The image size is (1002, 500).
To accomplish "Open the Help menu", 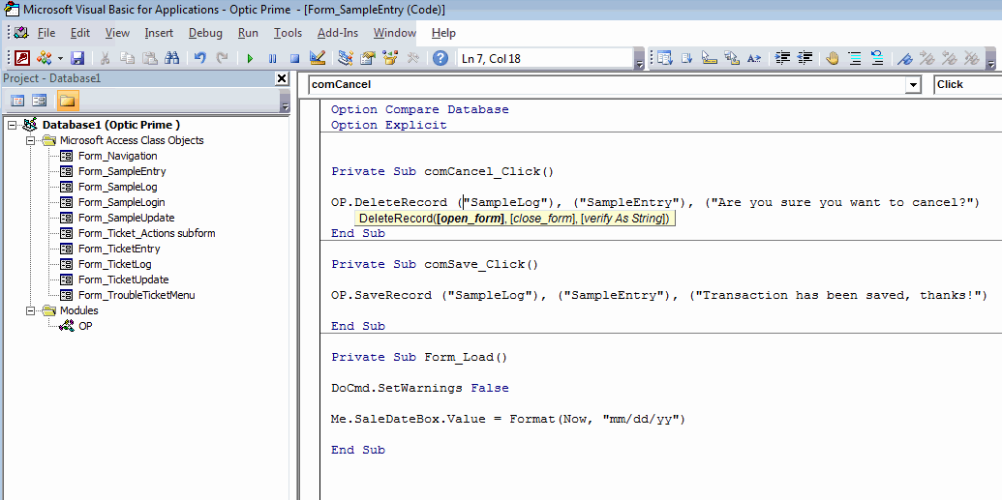I will coord(443,33).
